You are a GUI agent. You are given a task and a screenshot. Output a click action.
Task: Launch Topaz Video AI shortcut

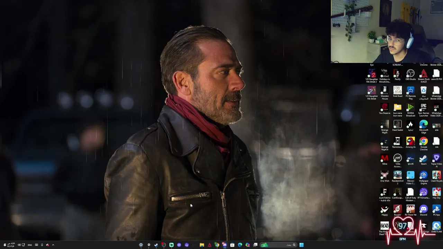click(436, 161)
